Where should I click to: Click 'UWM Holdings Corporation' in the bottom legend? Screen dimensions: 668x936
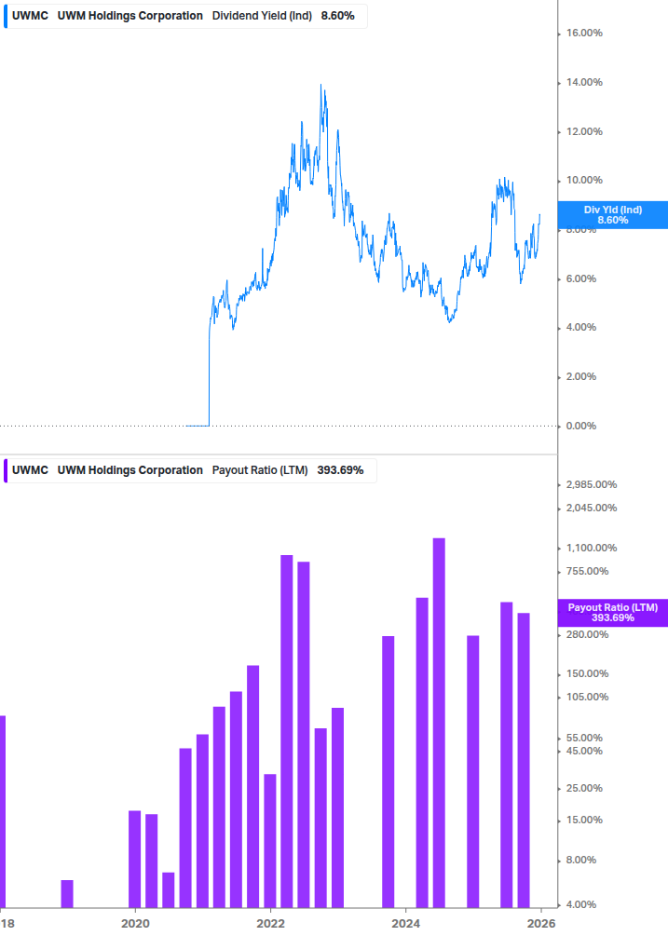click(130, 470)
